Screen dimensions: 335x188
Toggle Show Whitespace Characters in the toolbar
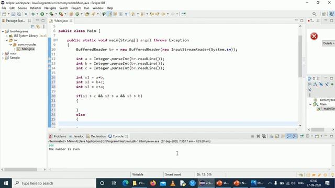pyautogui.click(x=126, y=14)
